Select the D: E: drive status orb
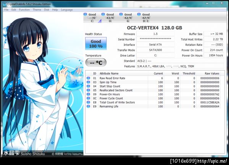This screenshot has width=229, height=165. [x=139, y=14]
